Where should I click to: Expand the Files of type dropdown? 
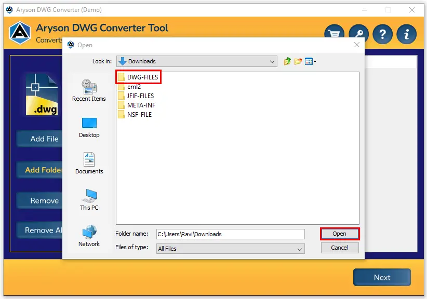click(231, 249)
